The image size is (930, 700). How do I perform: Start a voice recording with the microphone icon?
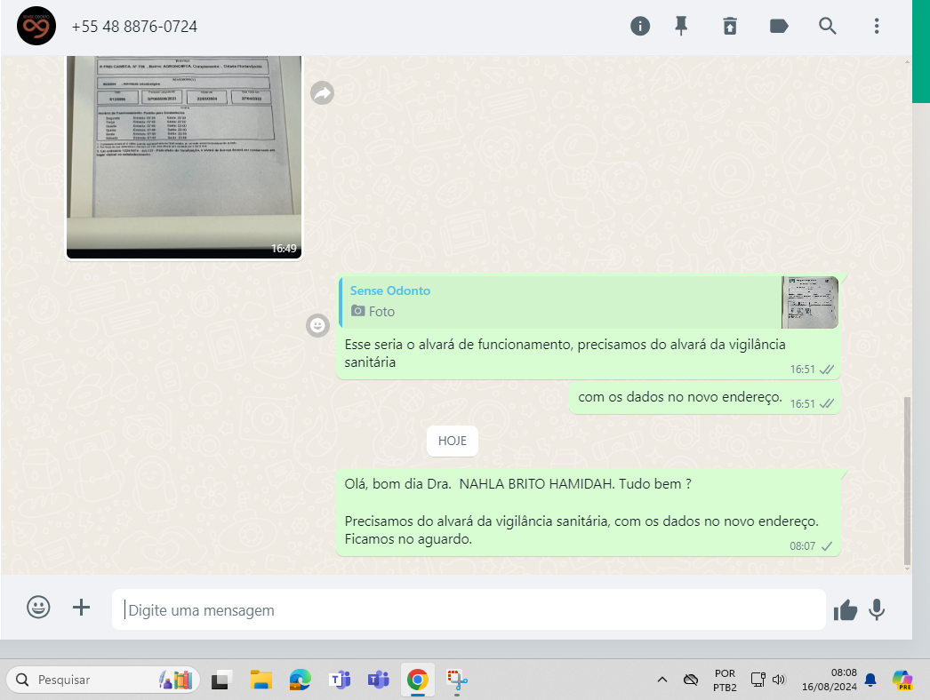(878, 609)
